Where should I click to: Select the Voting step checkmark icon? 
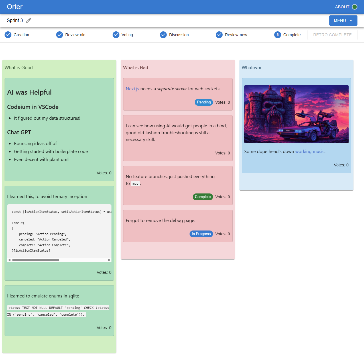pyautogui.click(x=116, y=35)
